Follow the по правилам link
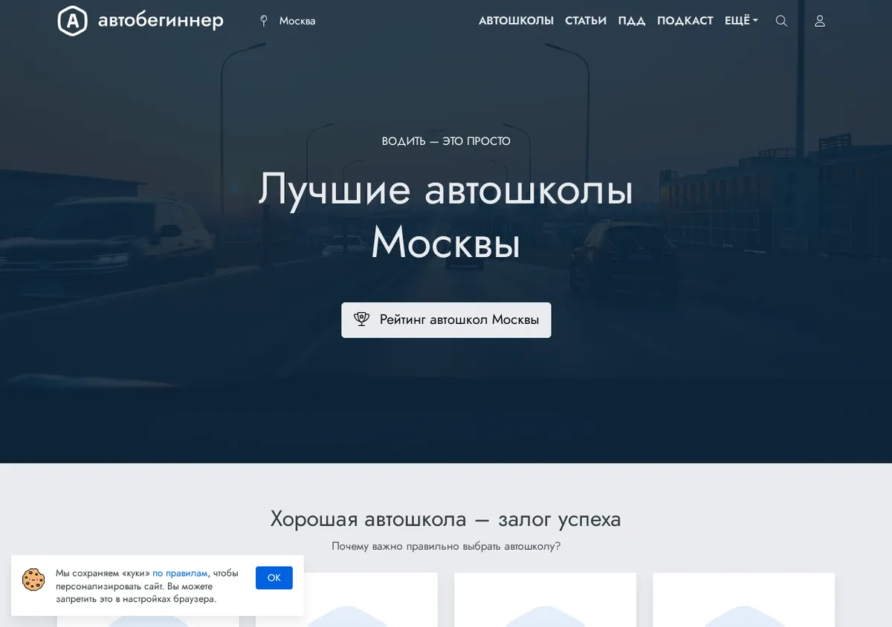Viewport: 892px width, 627px height. (180, 574)
